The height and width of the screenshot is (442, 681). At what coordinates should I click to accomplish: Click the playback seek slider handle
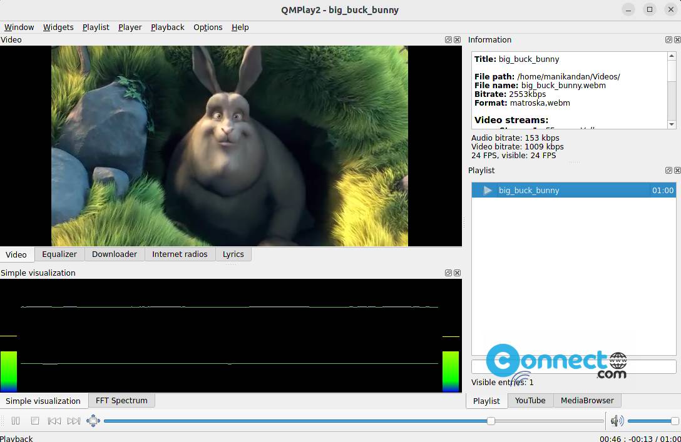pos(491,421)
